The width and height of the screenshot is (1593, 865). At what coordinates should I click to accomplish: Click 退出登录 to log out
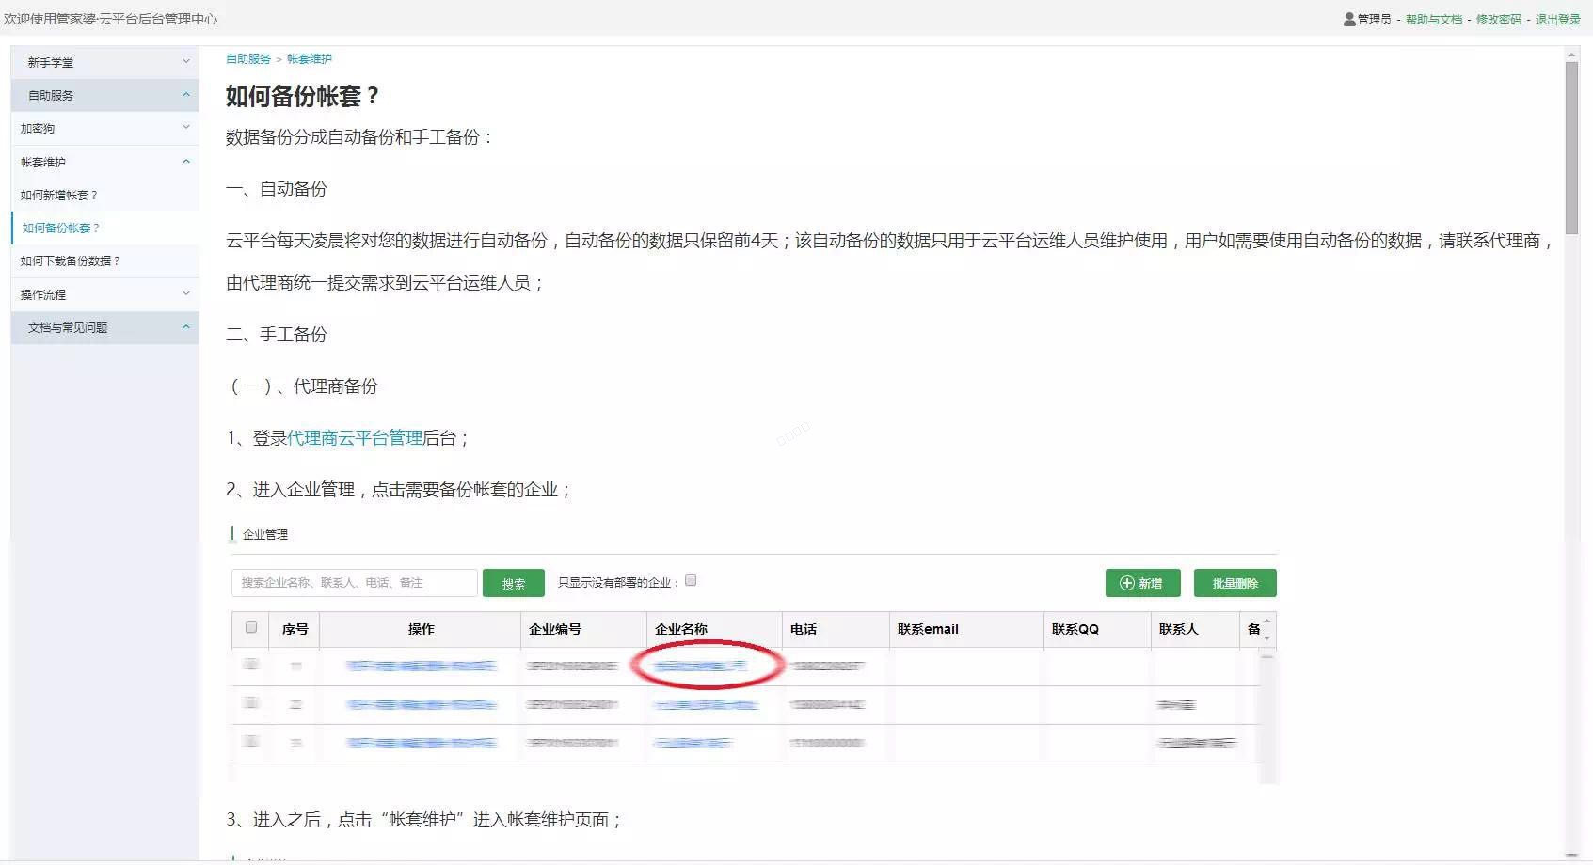(x=1558, y=19)
